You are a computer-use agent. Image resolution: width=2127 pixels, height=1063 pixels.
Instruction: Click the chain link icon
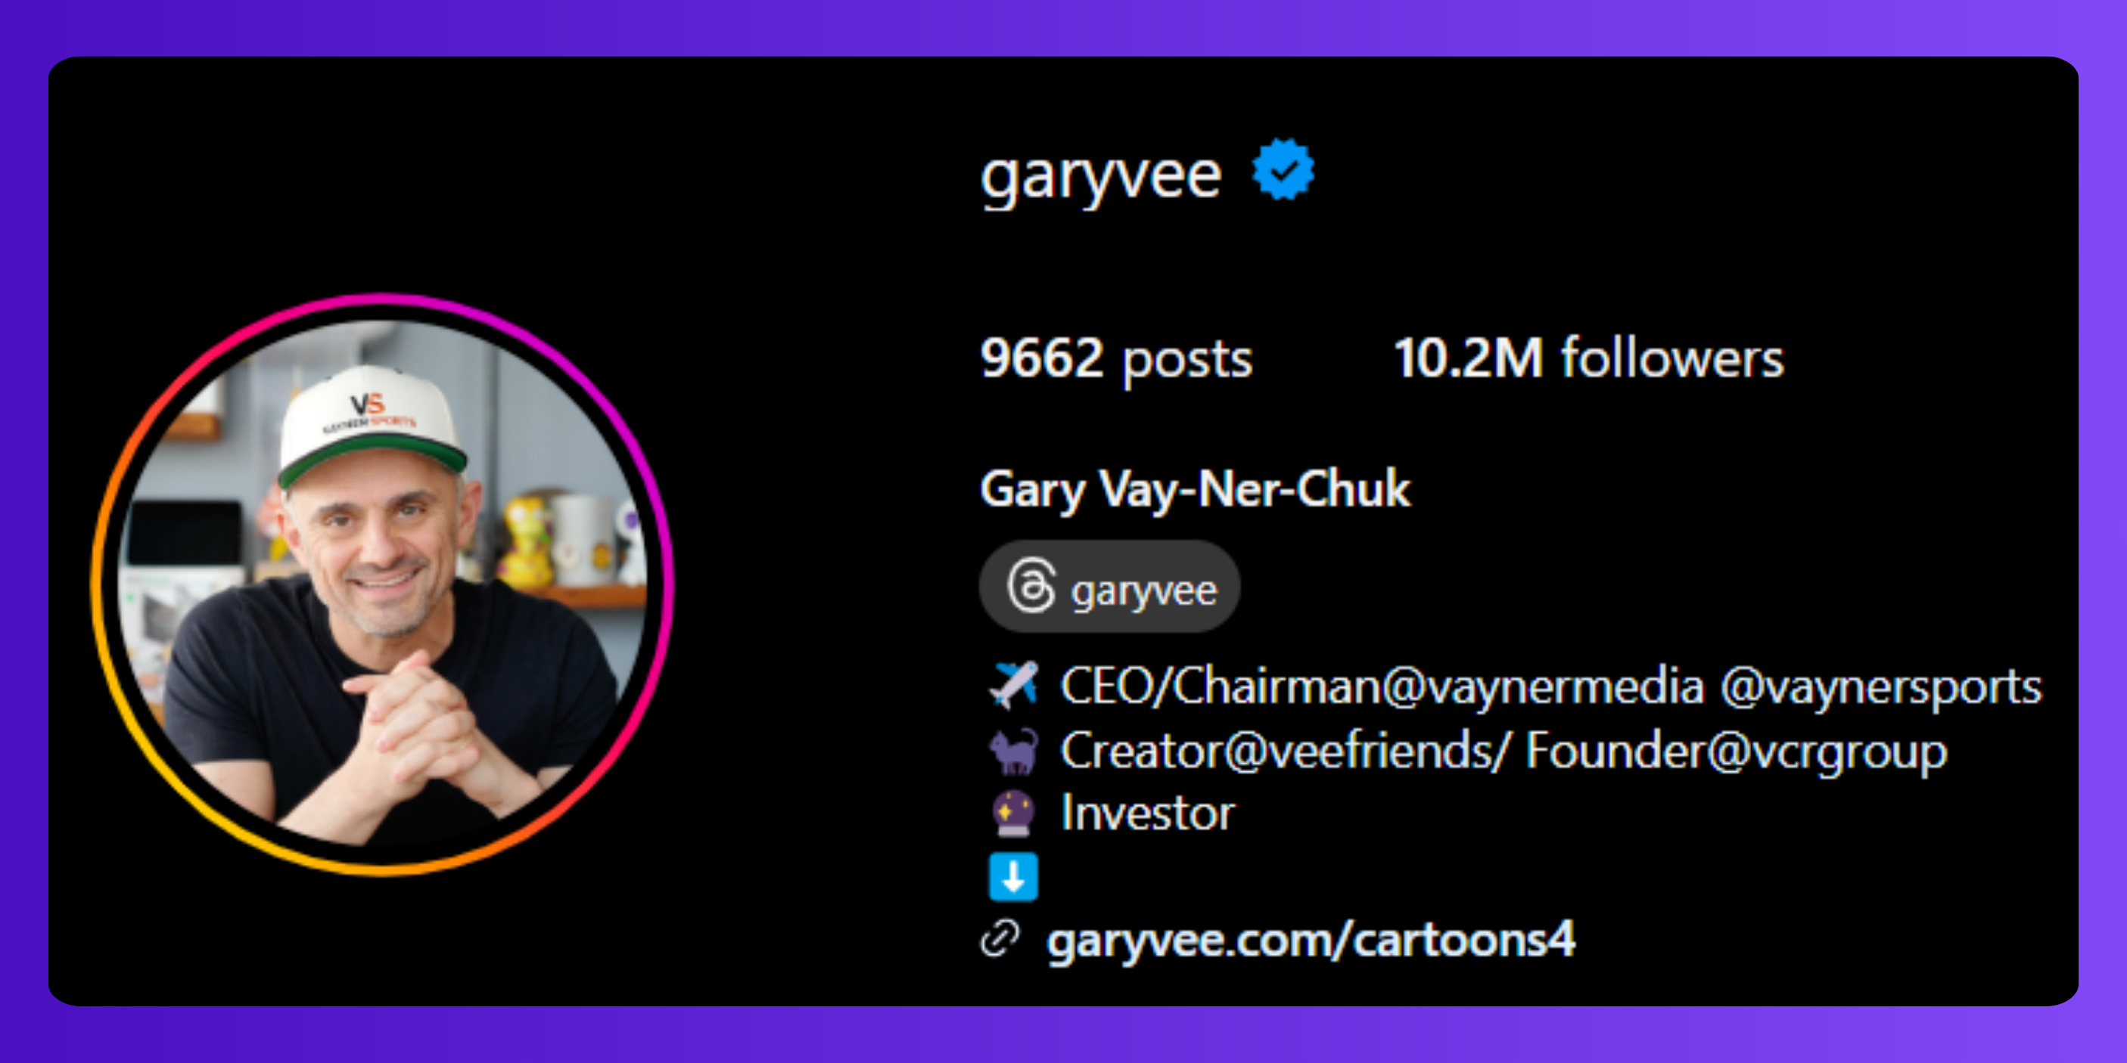[1000, 938]
